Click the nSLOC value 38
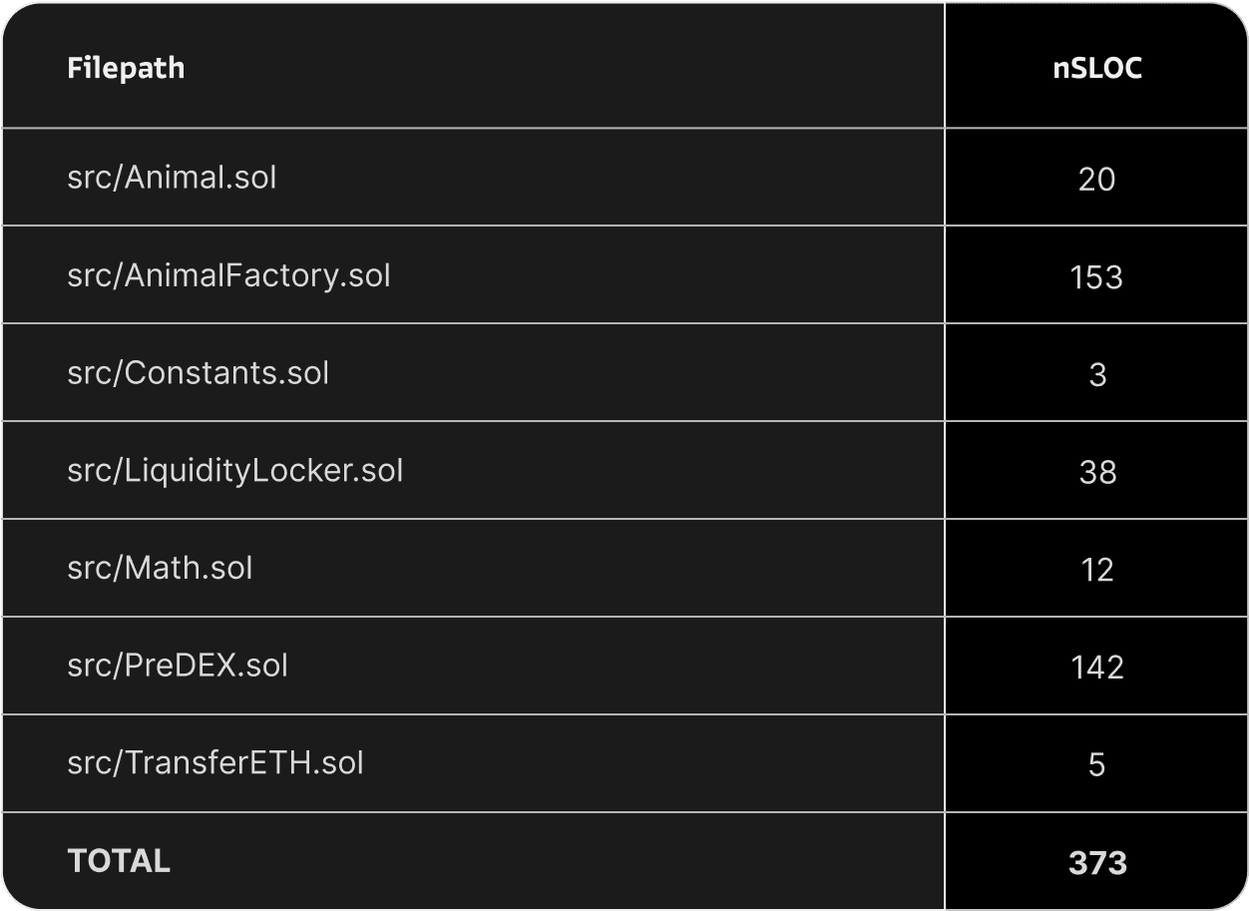This screenshot has height=911, width=1249. tap(1097, 472)
